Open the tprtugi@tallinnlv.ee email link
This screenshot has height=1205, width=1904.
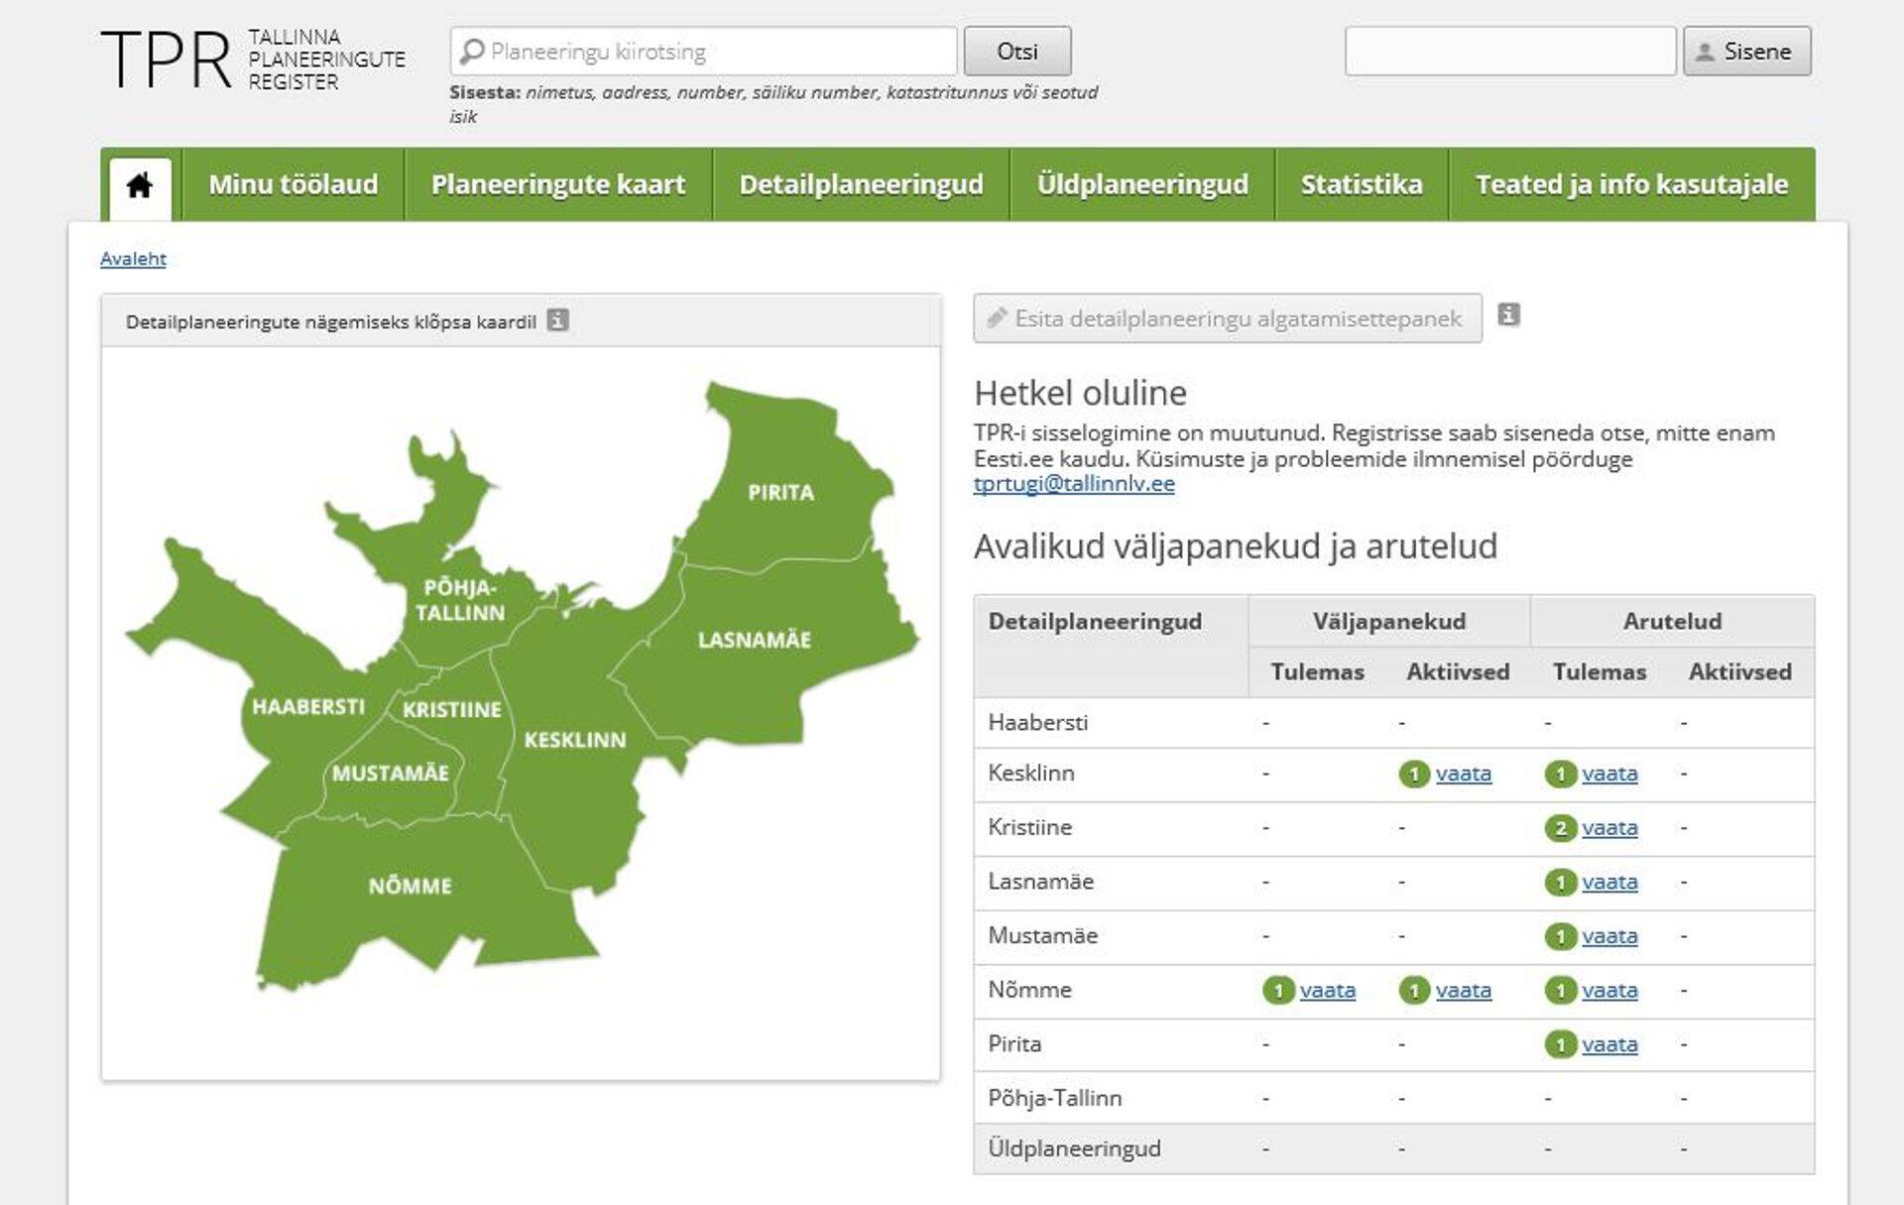click(x=1074, y=484)
